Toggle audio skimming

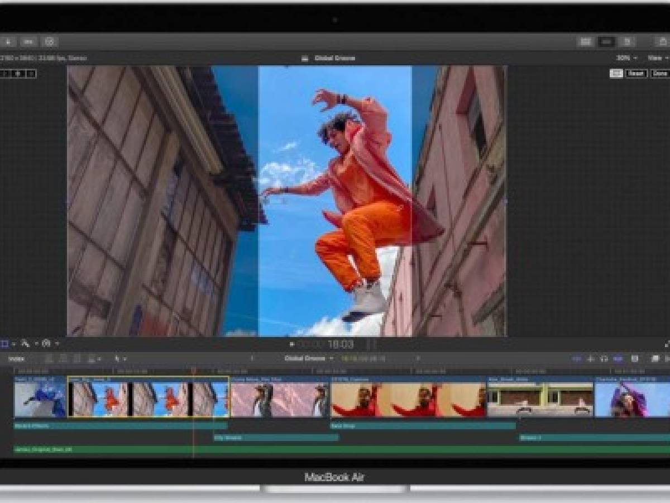click(591, 359)
